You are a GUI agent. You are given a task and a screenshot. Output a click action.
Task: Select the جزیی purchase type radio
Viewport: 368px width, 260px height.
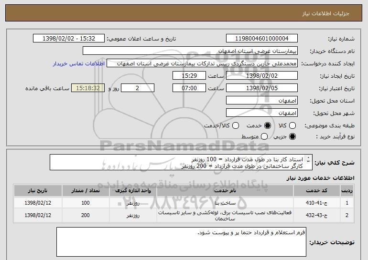(292, 136)
